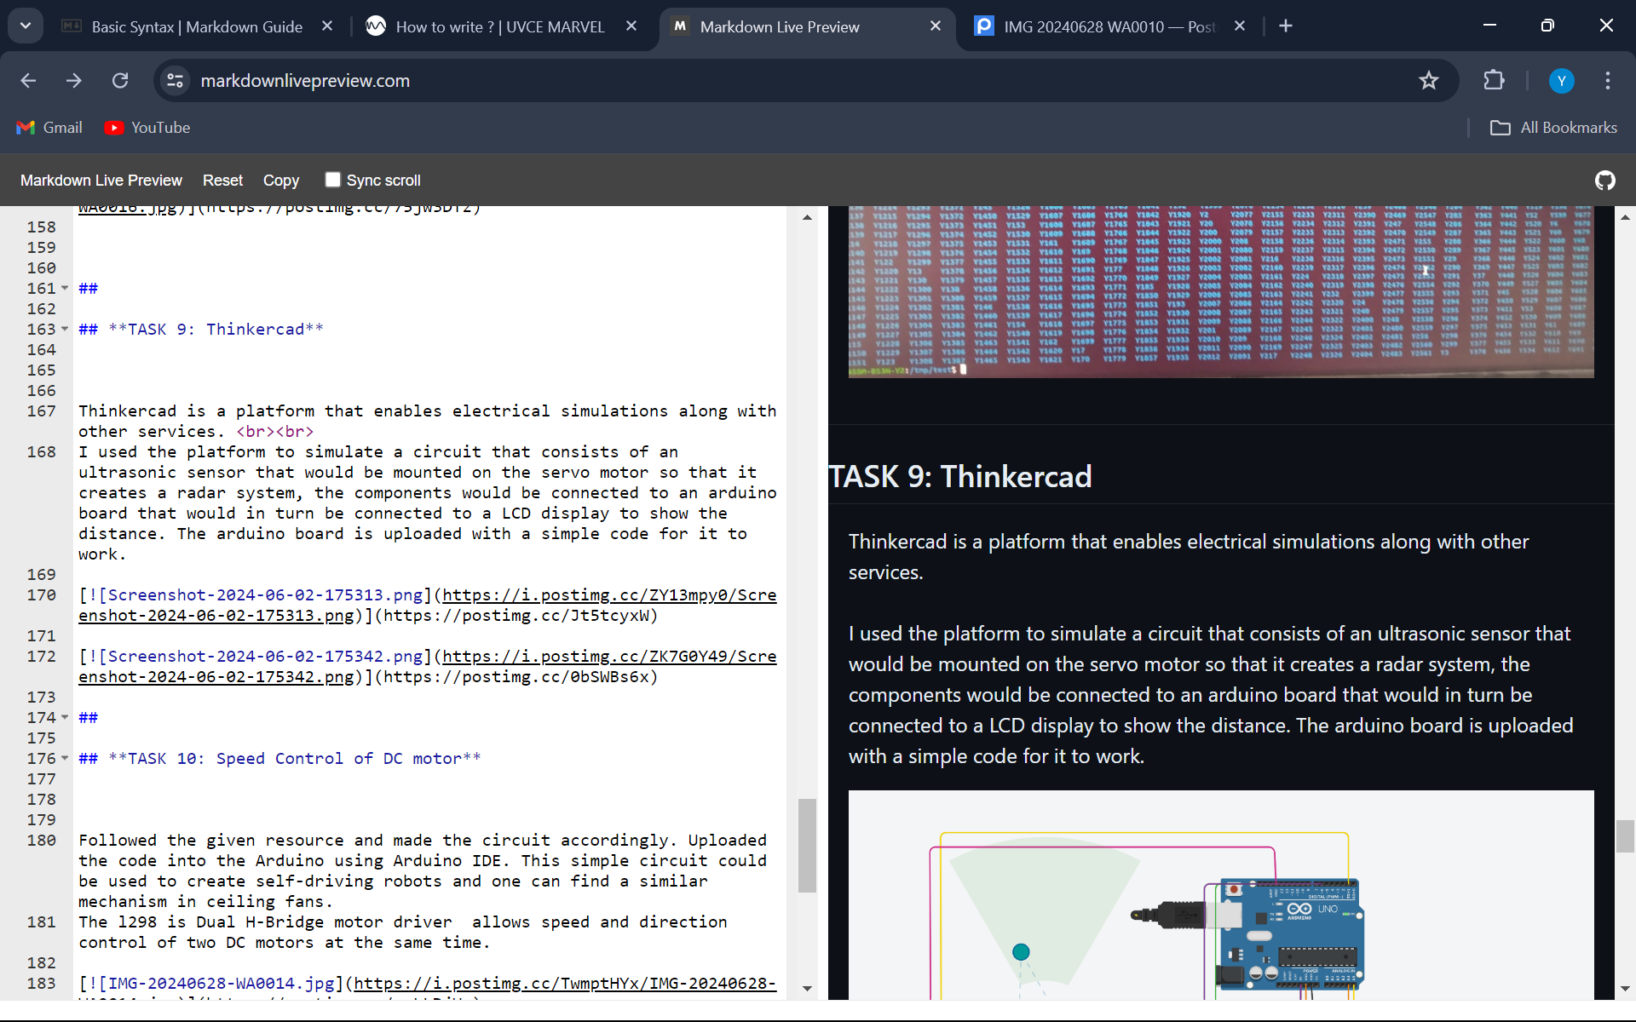Screen dimensions: 1636x1022
Task: Click the editor vertical scrollbar thumb
Action: (x=807, y=845)
